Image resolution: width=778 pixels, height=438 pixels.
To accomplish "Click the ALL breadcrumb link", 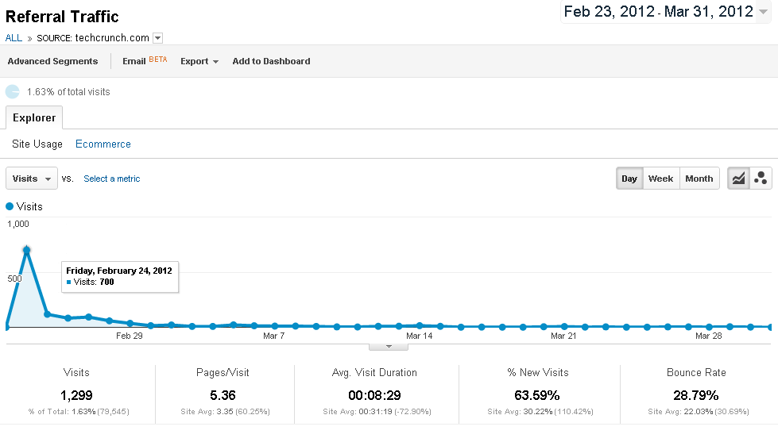I will pyautogui.click(x=14, y=38).
